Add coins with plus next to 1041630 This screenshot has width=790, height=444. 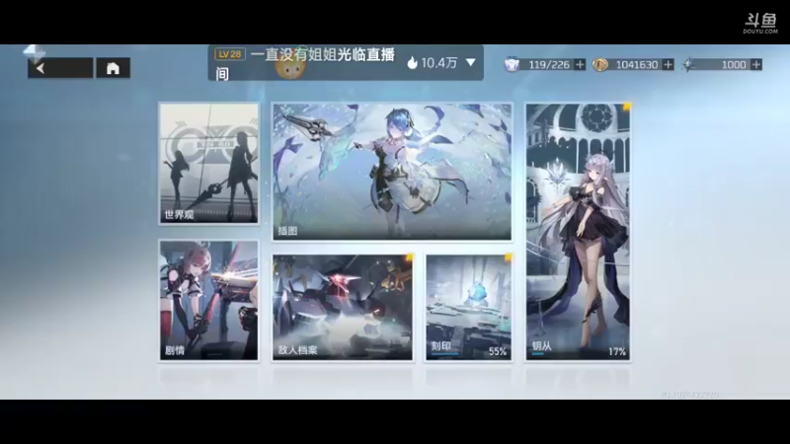[669, 64]
